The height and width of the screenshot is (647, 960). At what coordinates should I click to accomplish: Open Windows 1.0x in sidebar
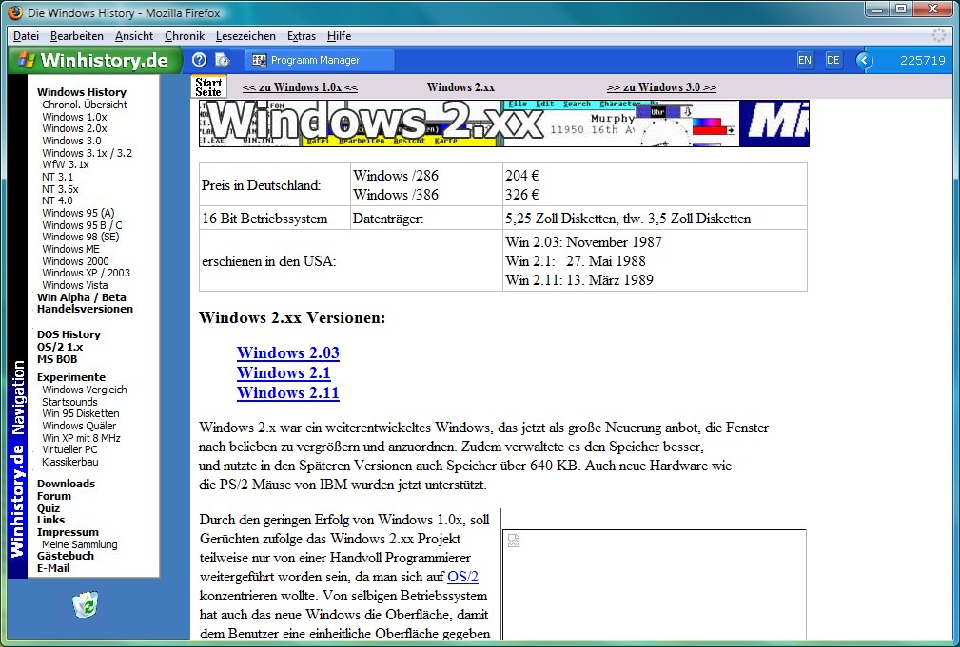click(x=75, y=117)
